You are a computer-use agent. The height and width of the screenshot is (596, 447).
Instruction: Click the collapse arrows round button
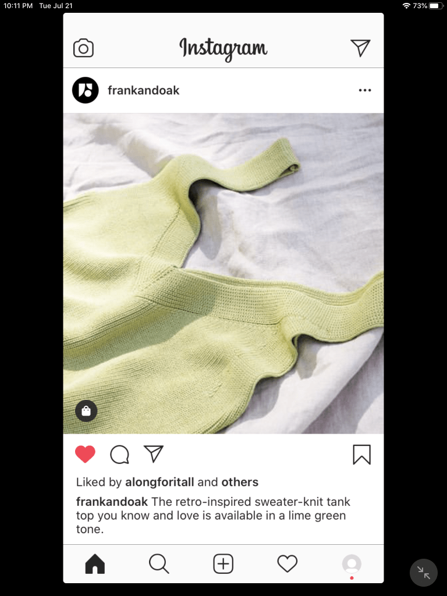click(424, 573)
